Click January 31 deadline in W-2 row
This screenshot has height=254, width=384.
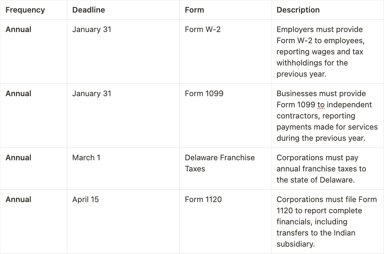(92, 30)
